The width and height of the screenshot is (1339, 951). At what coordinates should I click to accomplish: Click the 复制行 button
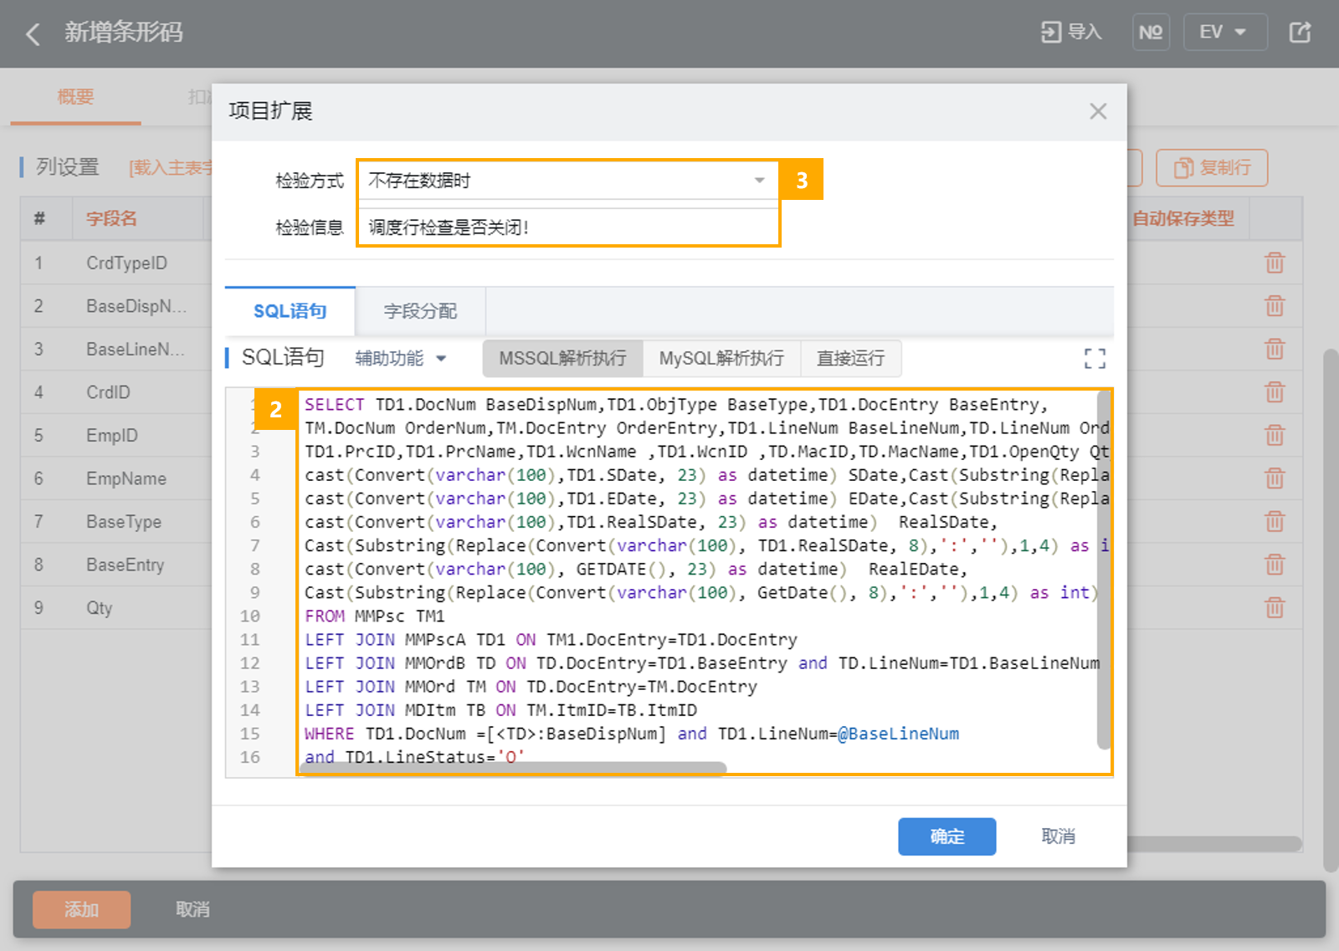pyautogui.click(x=1212, y=168)
